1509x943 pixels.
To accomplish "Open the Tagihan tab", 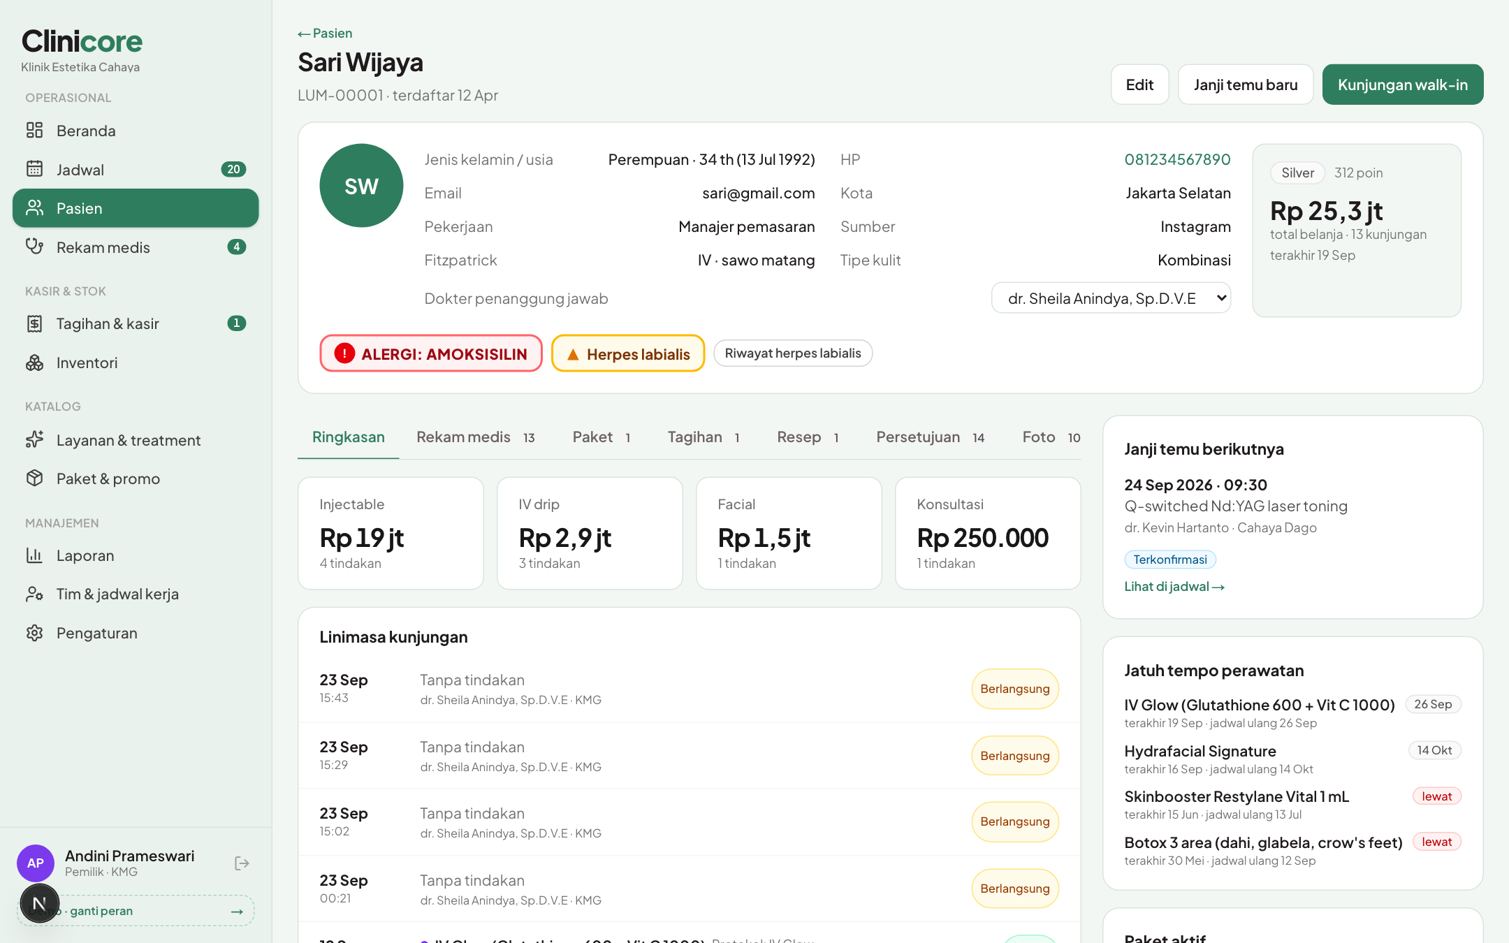I will point(704,437).
